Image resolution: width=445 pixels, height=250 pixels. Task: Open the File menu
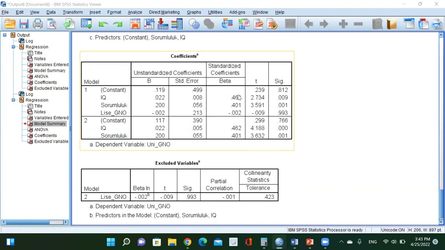[5, 12]
